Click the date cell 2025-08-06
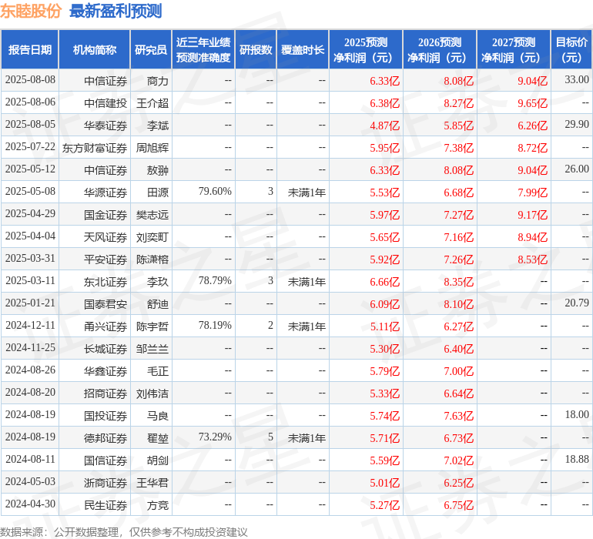 [x=30, y=102]
